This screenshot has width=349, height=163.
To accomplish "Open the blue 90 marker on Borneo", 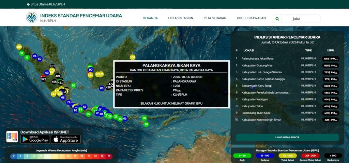I will click(91, 70).
